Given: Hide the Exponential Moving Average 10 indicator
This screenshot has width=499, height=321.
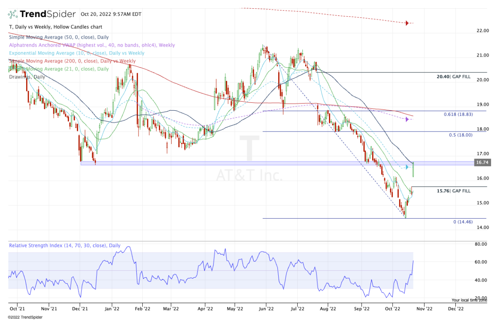Looking at the screenshot, I should (77, 53).
